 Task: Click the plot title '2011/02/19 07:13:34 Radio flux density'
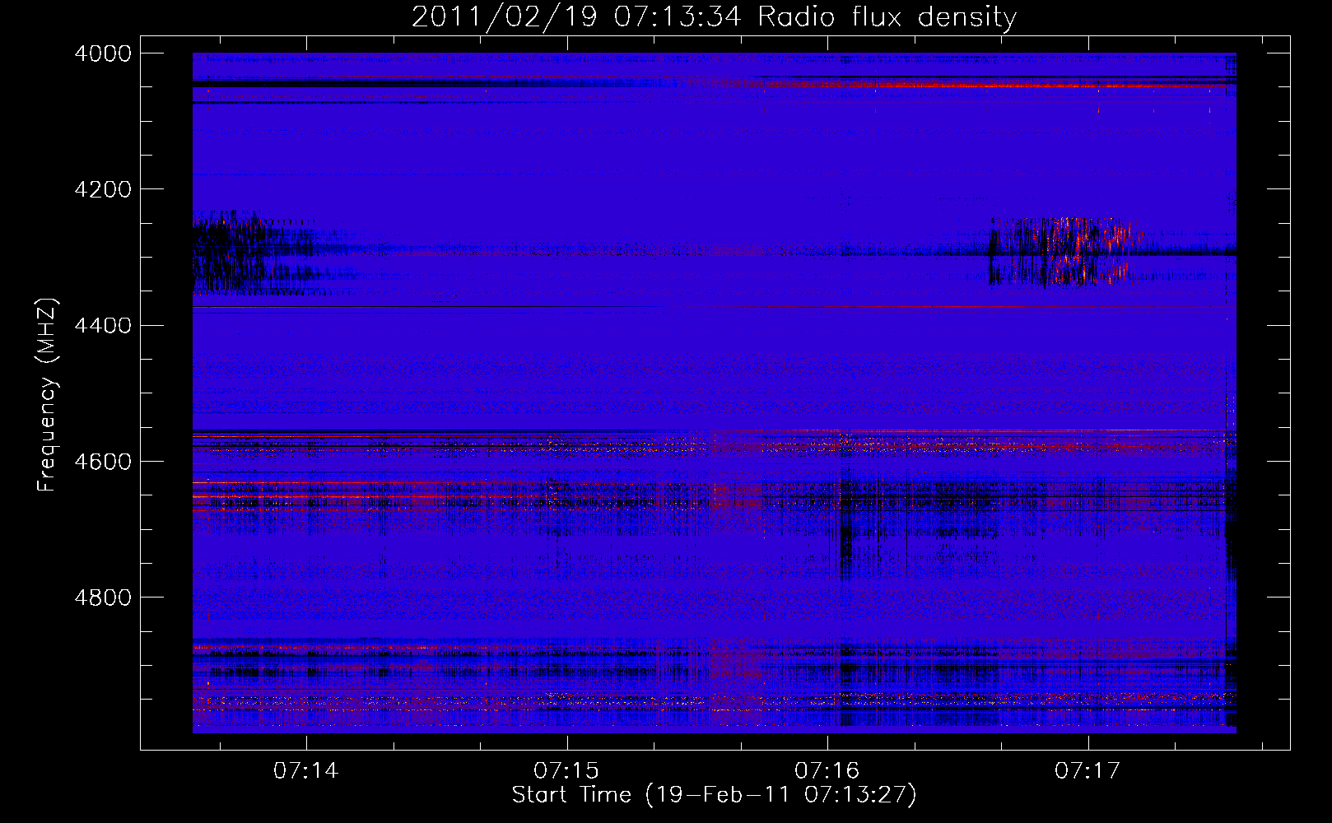(x=714, y=16)
